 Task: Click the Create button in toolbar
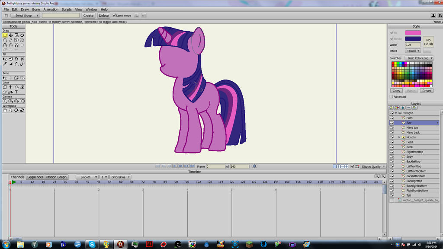click(x=88, y=15)
